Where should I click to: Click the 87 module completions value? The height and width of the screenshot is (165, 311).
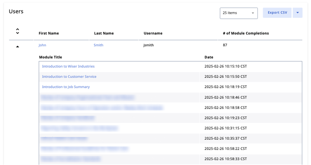coord(225,45)
